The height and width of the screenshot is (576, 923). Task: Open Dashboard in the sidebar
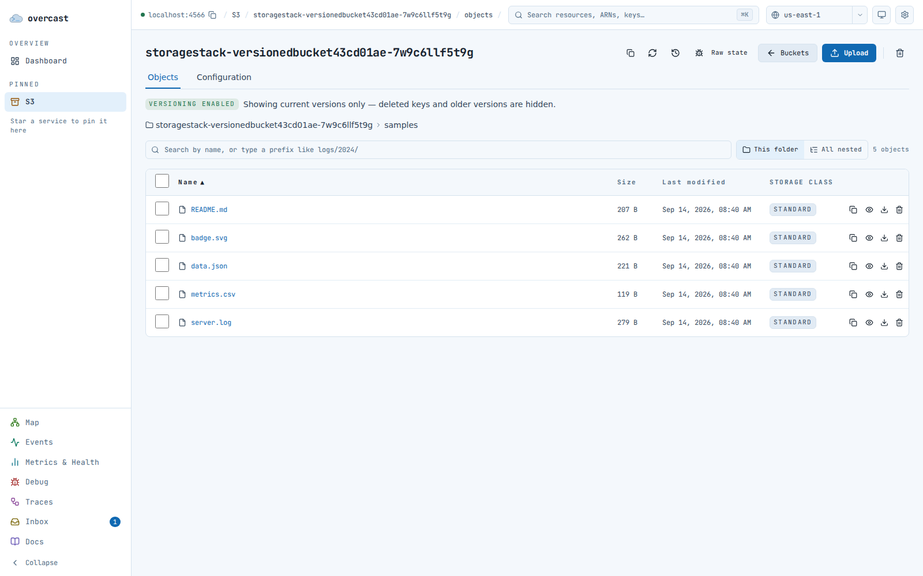[65, 61]
